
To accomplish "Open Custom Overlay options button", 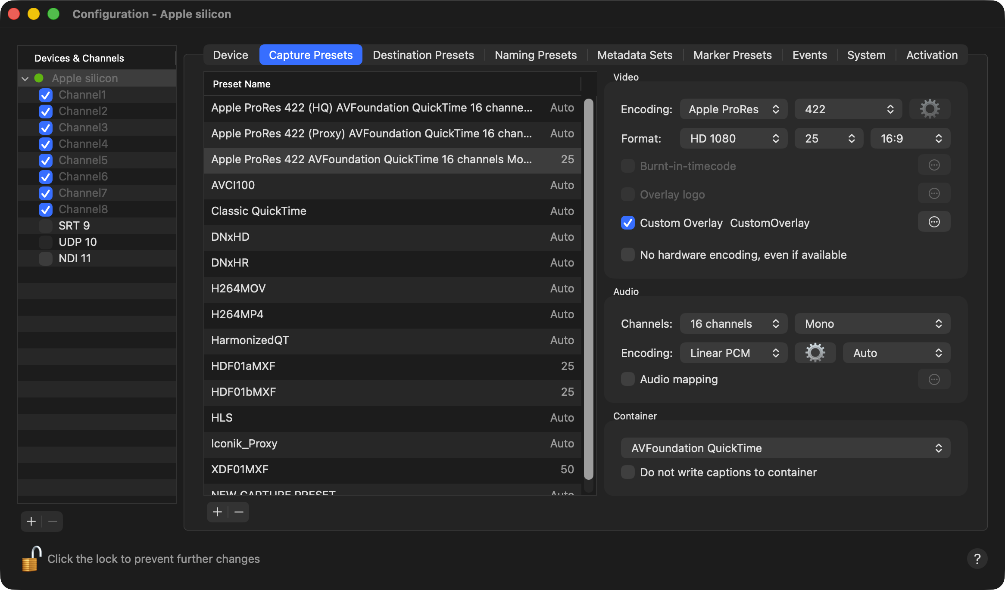I will click(934, 222).
